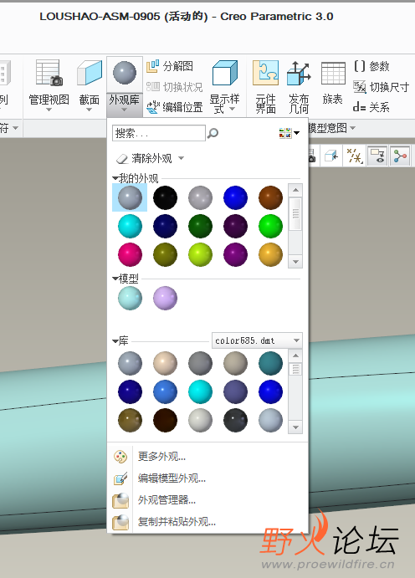The height and width of the screenshot is (578, 415).
Task: Open d= 关系 relations
Action: [x=371, y=107]
